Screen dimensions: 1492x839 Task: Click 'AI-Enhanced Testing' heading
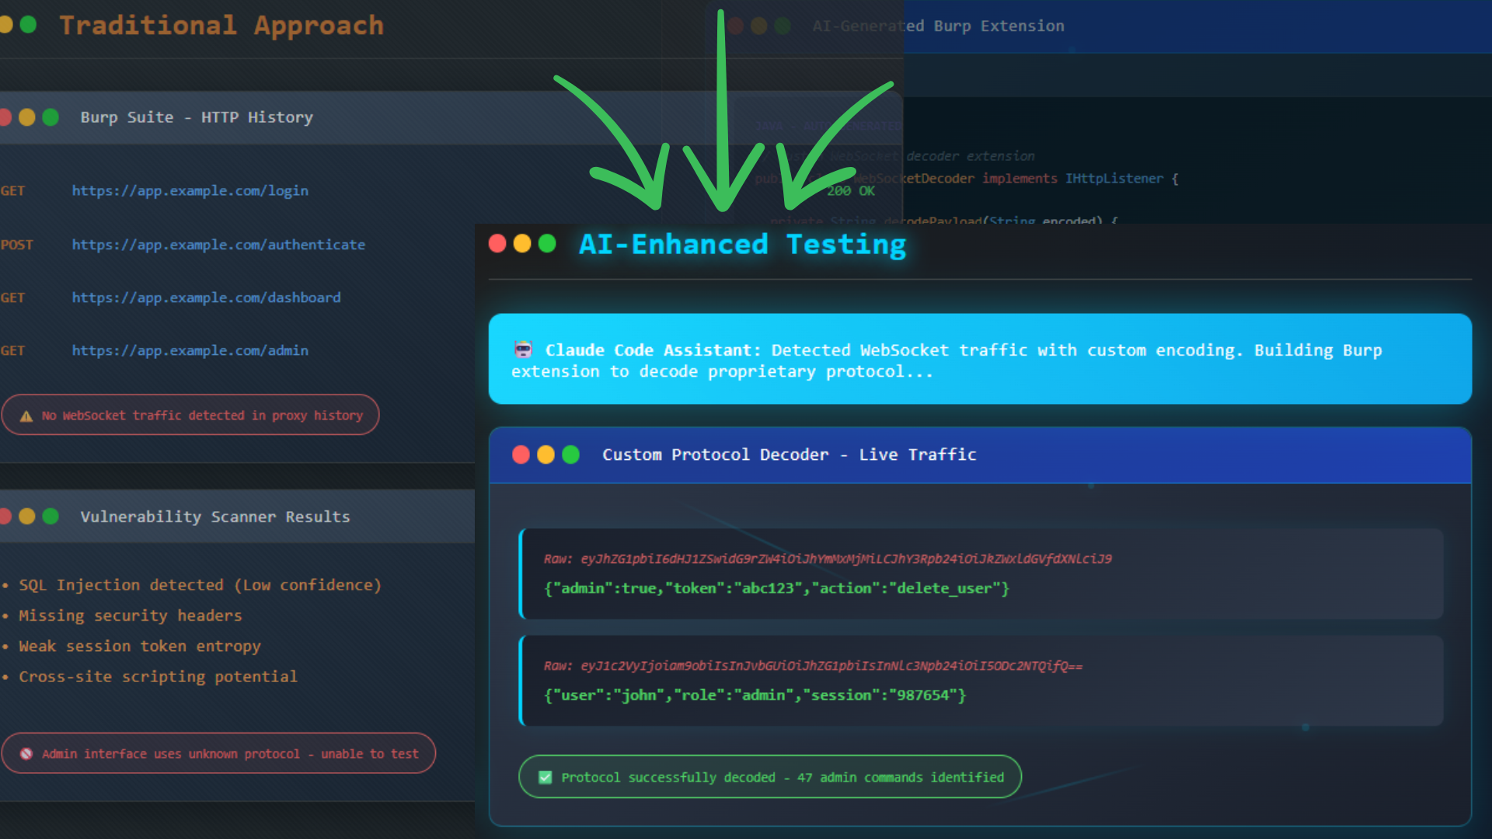(742, 244)
